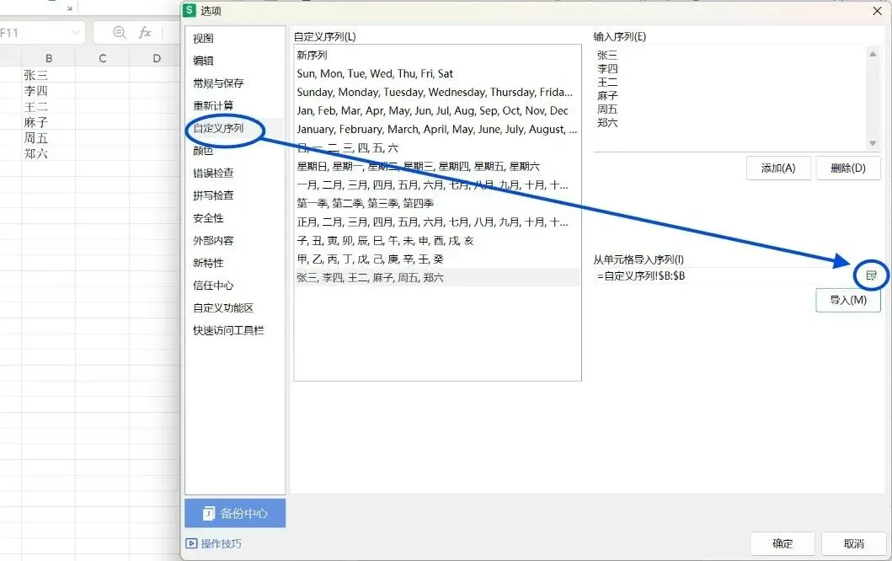Image resolution: width=892 pixels, height=561 pixels.
Task: Open 自定义功能区 settings
Action: click(223, 307)
